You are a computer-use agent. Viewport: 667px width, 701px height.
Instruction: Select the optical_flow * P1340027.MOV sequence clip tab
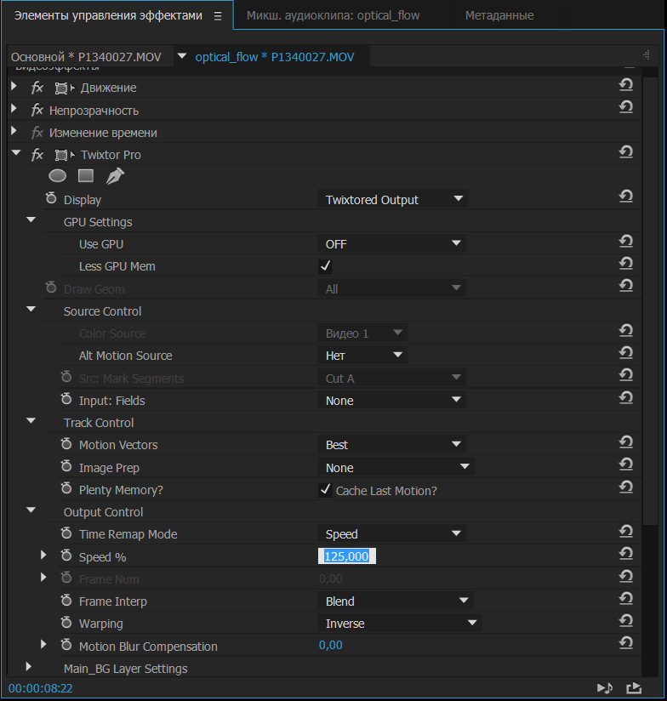275,57
